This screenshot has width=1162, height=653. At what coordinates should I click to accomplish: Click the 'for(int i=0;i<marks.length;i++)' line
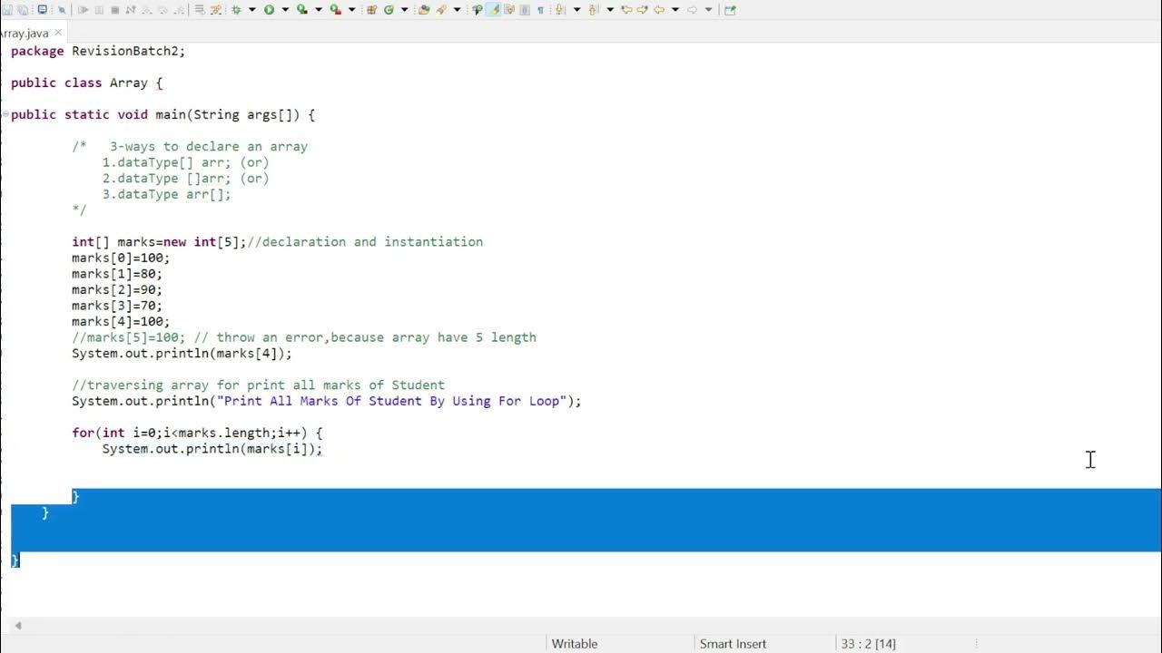tap(197, 433)
